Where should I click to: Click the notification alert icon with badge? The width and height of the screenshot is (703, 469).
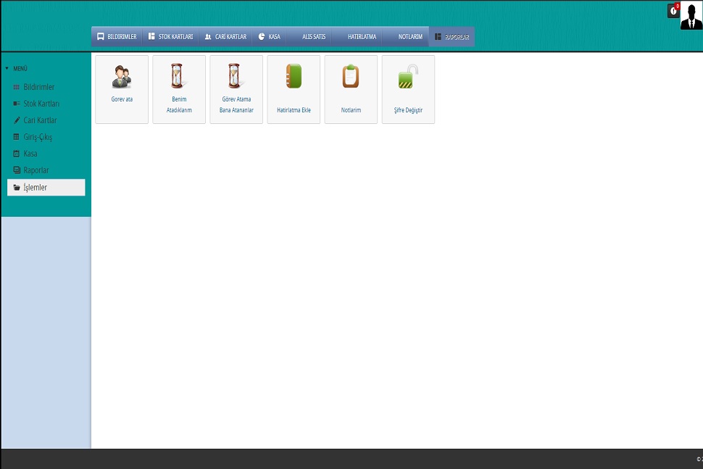tap(673, 11)
